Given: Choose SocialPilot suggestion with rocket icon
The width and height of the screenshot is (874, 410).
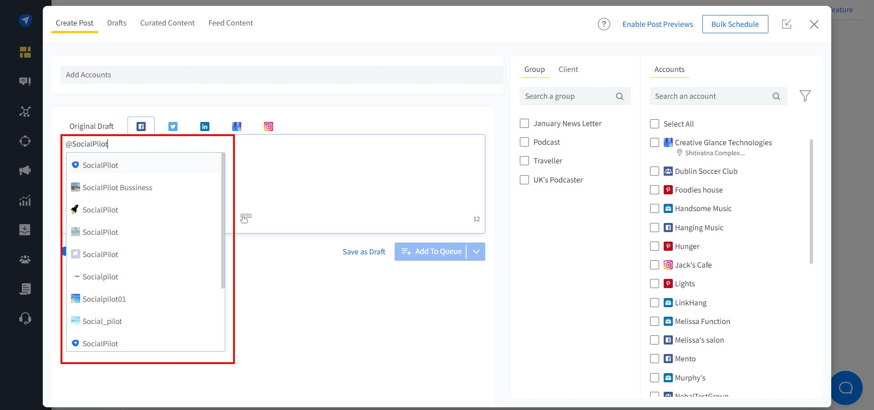Looking at the screenshot, I should pyautogui.click(x=144, y=210).
